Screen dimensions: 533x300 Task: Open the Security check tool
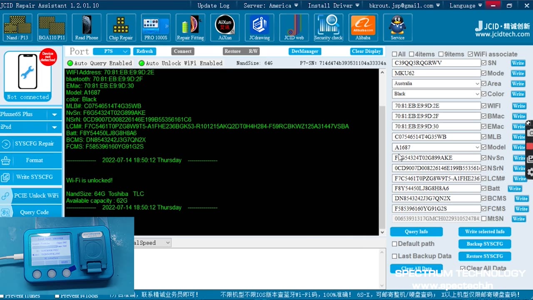pos(329,27)
